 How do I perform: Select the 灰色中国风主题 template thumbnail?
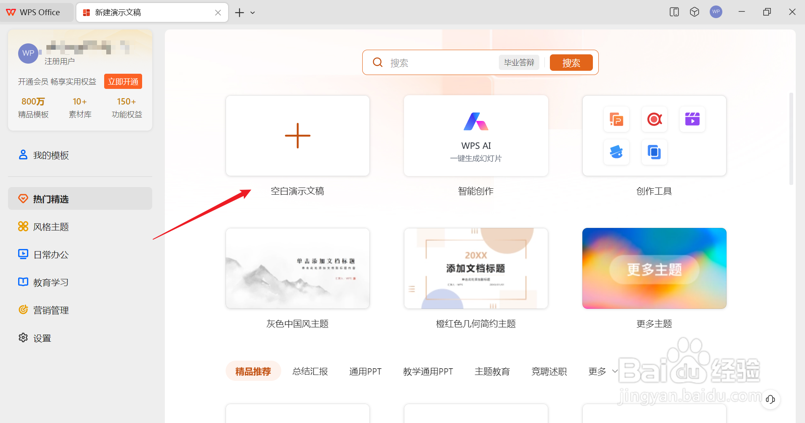pos(298,268)
